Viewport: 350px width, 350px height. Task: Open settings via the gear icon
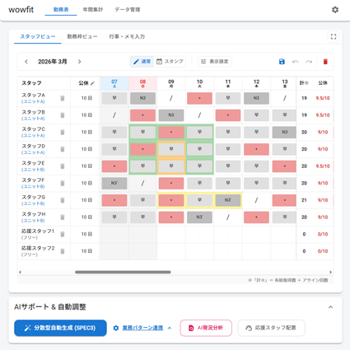(335, 10)
